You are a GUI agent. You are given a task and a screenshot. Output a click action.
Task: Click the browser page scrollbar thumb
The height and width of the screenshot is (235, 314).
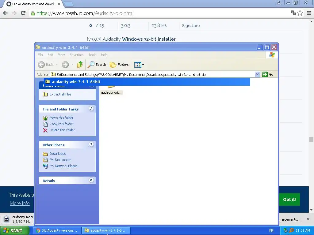311,139
